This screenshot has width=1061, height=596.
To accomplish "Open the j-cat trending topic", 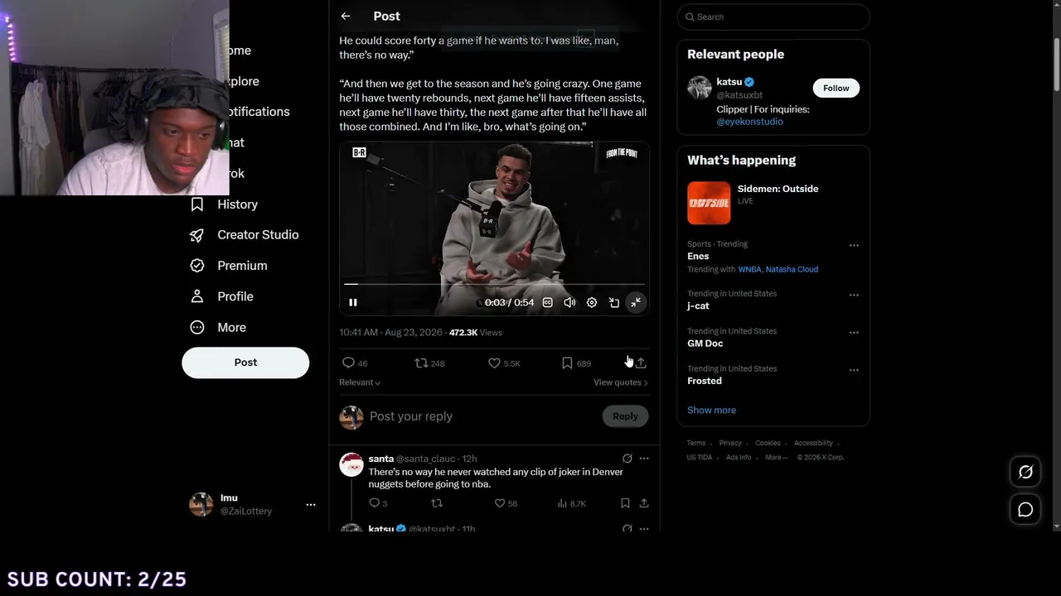I will [x=698, y=306].
